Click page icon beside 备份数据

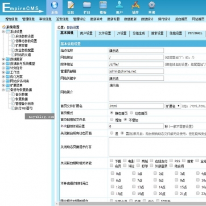tap(13, 94)
